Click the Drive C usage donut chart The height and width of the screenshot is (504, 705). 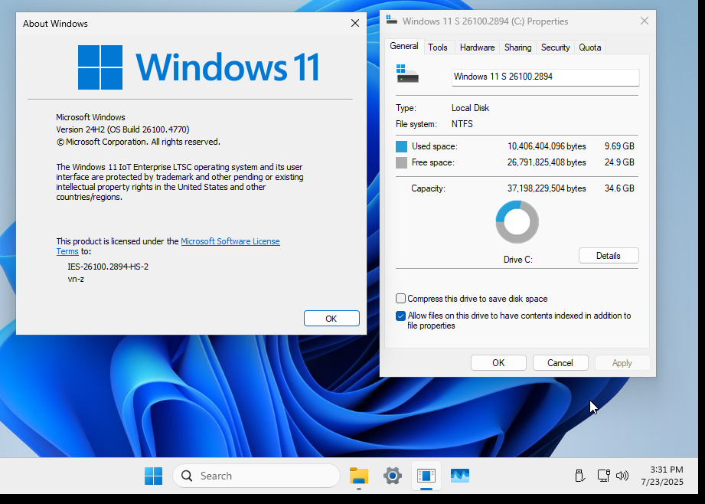(517, 222)
